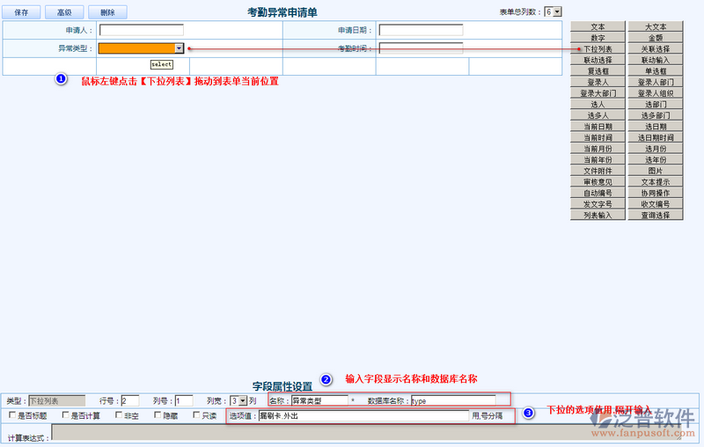Click the 保存 (Save) button
Image resolution: width=704 pixels, height=447 pixels.
click(x=22, y=12)
